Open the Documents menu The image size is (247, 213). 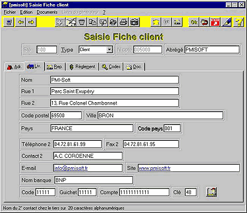[47, 12]
